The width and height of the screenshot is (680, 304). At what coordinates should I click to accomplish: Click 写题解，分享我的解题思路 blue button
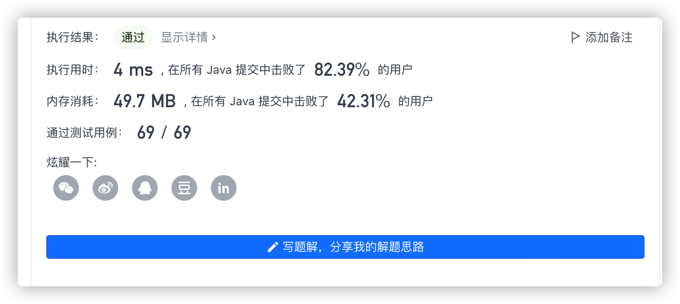click(x=345, y=247)
